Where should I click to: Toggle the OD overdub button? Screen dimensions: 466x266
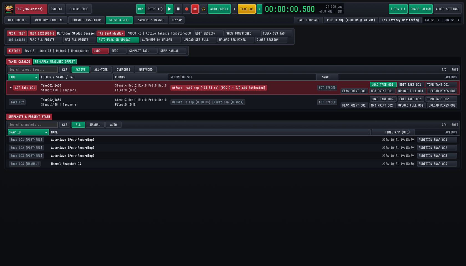click(x=195, y=9)
